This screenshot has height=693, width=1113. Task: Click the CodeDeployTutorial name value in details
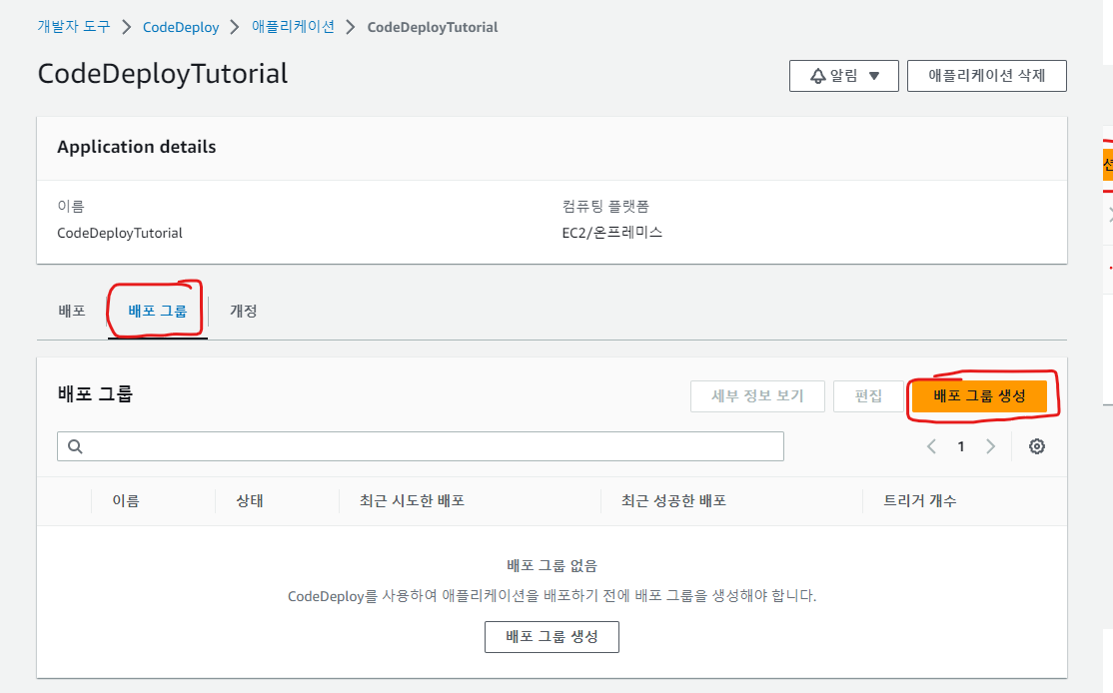pos(120,233)
